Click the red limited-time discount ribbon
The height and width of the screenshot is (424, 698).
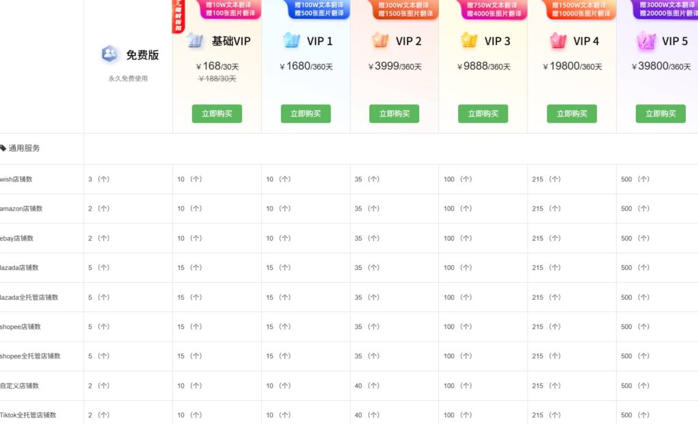[178, 16]
